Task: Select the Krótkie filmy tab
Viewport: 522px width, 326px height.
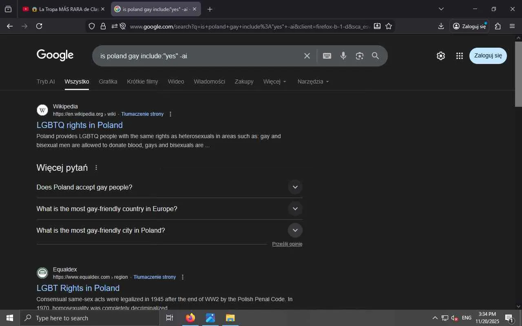Action: [142, 81]
